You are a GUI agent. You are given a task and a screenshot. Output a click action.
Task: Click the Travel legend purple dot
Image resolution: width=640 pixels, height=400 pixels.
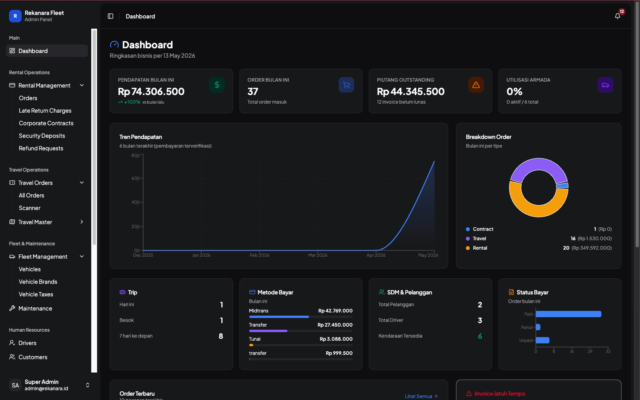coord(468,239)
